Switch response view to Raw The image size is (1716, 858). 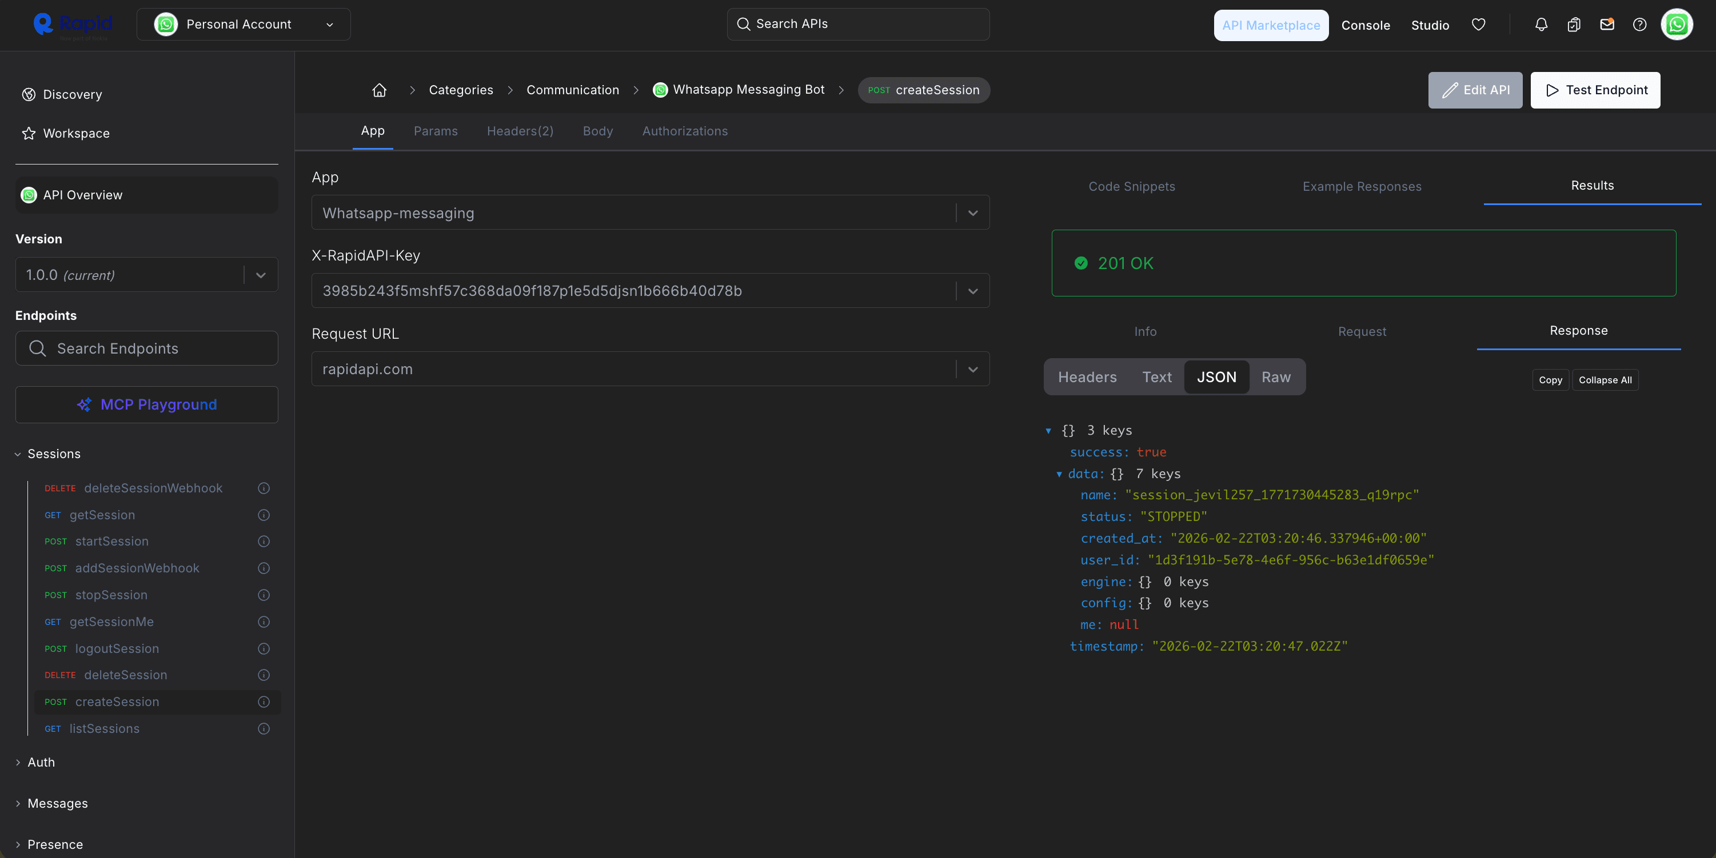pyautogui.click(x=1276, y=377)
